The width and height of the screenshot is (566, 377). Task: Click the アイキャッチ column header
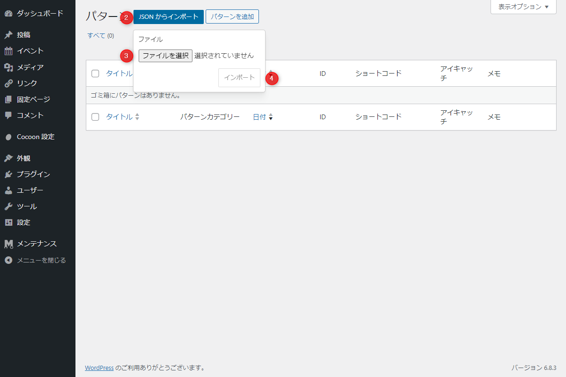point(457,74)
